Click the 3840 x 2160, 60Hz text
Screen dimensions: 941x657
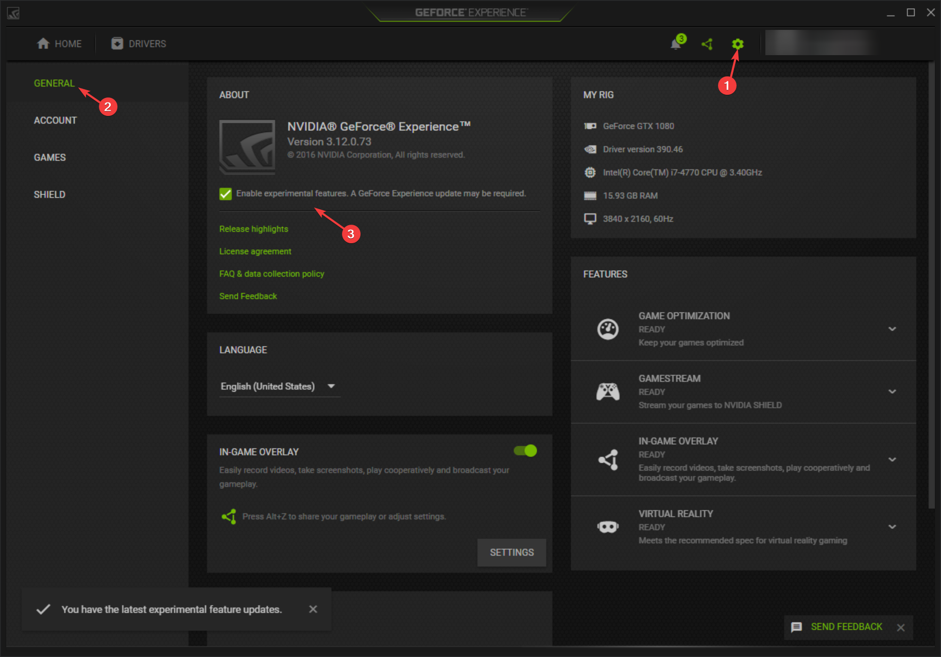638,219
